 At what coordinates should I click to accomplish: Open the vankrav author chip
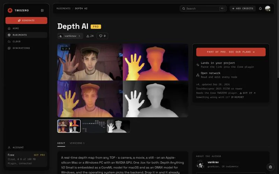tap(70, 36)
